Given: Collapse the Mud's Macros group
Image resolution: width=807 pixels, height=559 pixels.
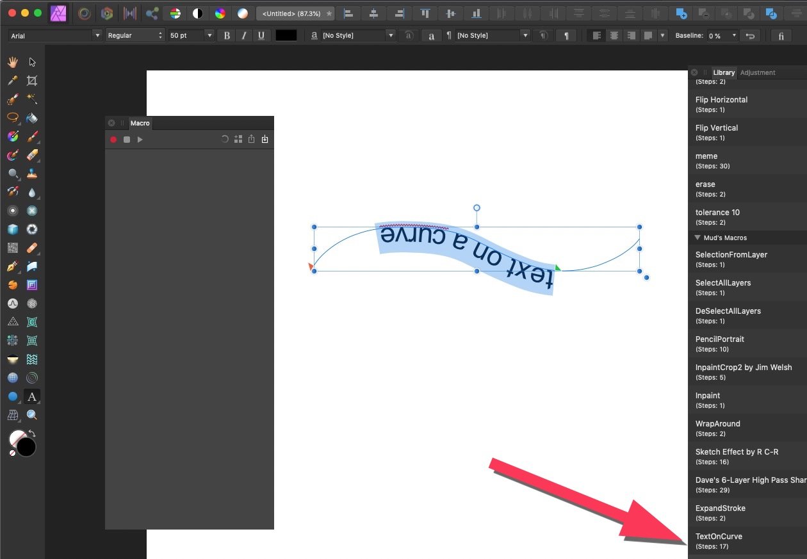Looking at the screenshot, I should point(697,237).
